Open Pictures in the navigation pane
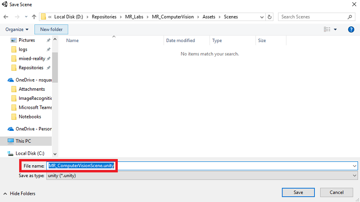 click(27, 40)
